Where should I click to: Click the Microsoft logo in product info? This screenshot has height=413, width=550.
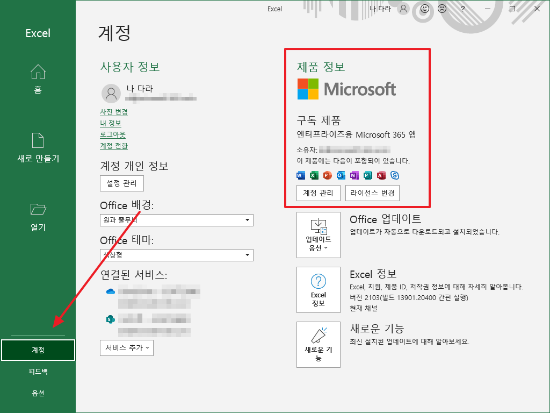[346, 89]
